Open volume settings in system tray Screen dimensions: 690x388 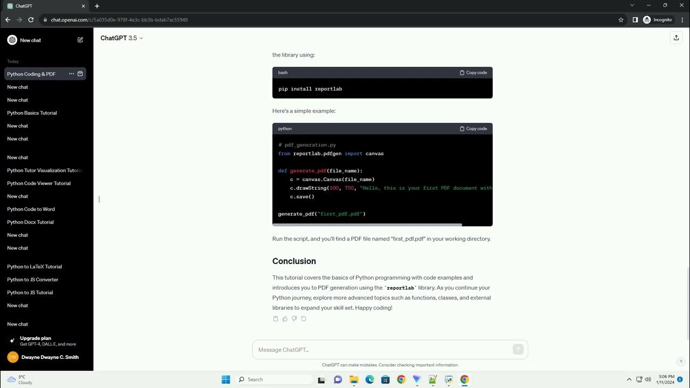tap(647, 379)
